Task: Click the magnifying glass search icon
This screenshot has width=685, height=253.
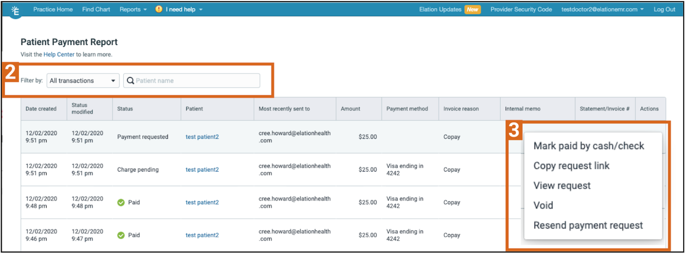Action: pos(130,81)
